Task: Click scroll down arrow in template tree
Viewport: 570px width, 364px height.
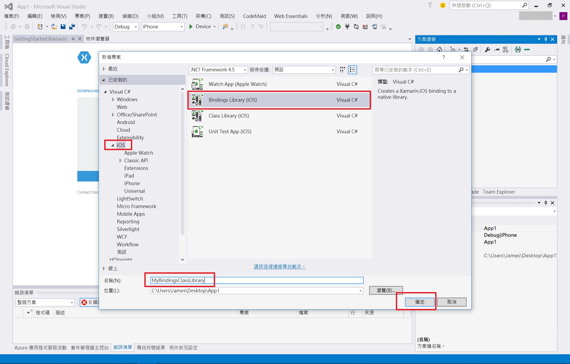Action: click(182, 260)
